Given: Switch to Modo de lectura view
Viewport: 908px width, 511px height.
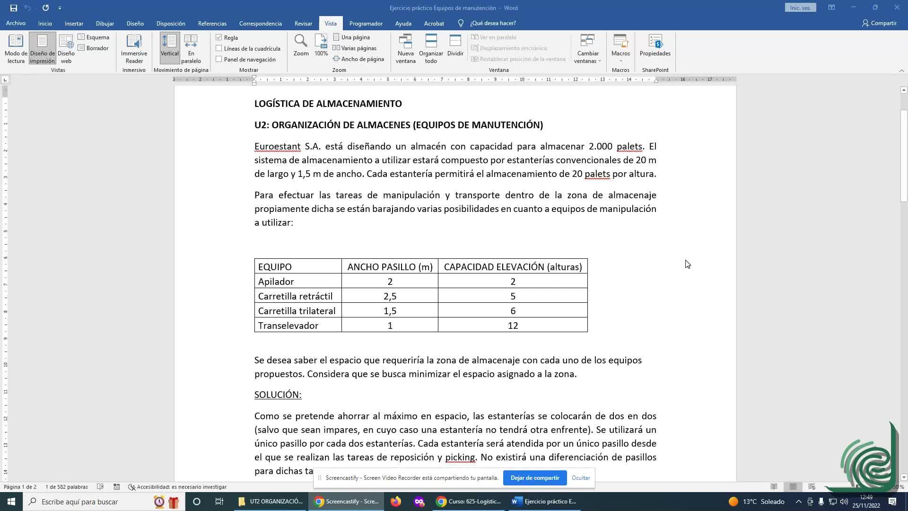Looking at the screenshot, I should [16, 48].
